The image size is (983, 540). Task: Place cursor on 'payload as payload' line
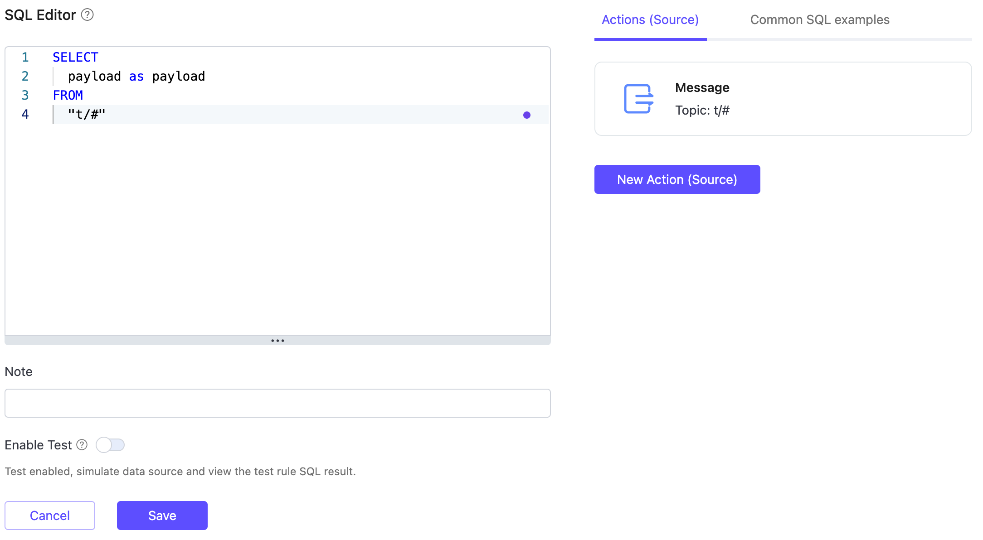pyautogui.click(x=136, y=76)
